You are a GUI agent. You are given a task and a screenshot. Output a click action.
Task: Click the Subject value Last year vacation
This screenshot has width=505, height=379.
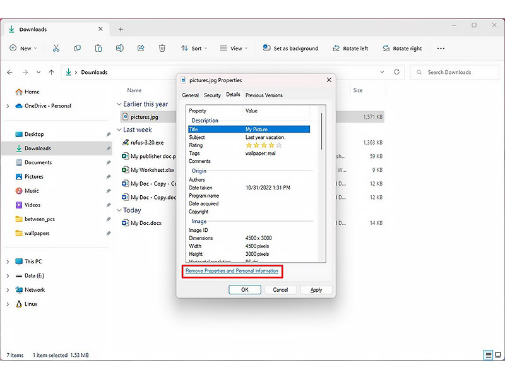tap(265, 137)
